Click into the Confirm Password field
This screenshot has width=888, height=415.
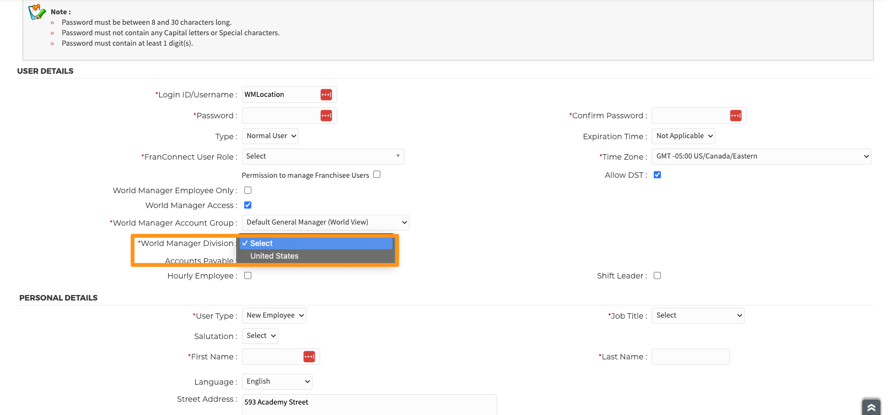pyautogui.click(x=699, y=116)
